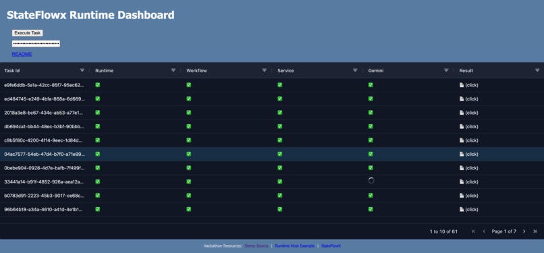The width and height of the screenshot is (544, 253).
Task: Open result document for task e9fe6ddb
Action: tap(468, 85)
